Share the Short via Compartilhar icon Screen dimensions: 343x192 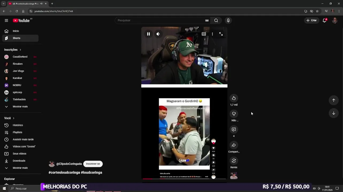coord(234,145)
